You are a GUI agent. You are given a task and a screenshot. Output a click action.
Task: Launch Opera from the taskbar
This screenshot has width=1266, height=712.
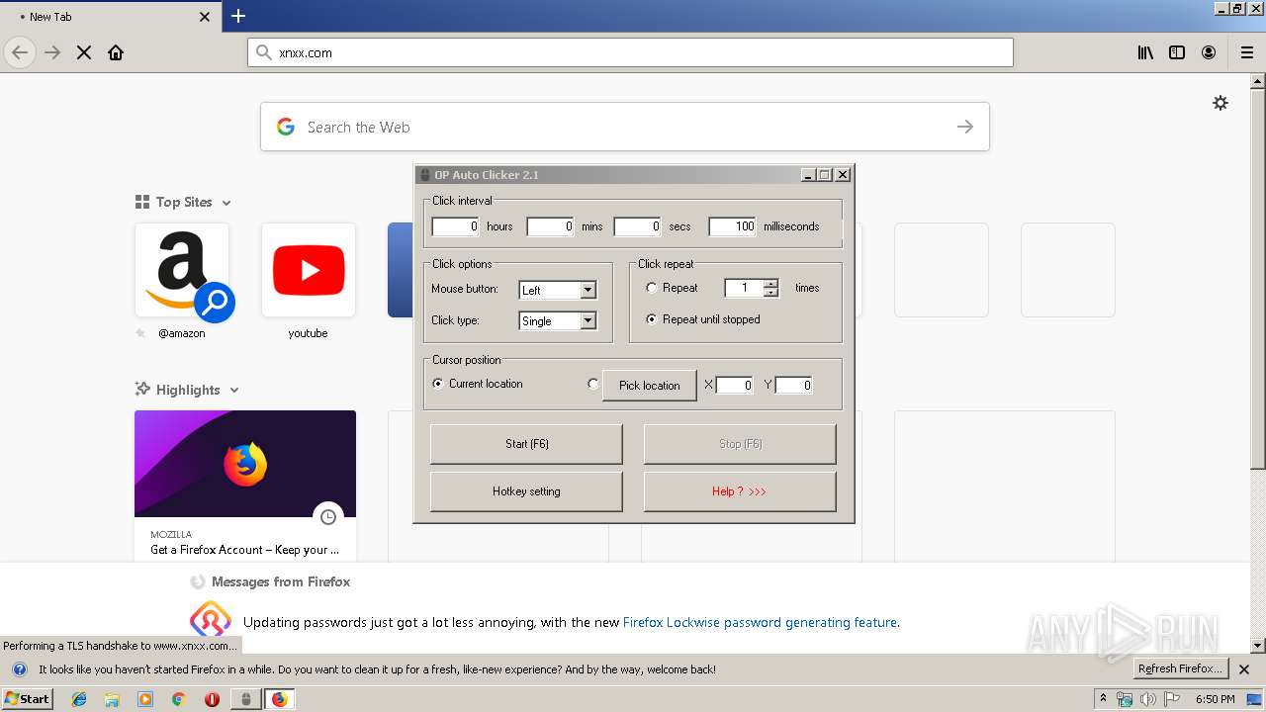point(212,699)
